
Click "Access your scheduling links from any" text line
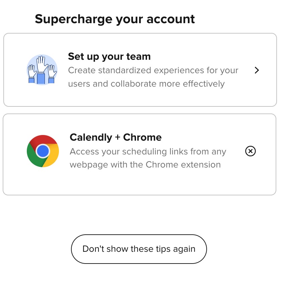click(148, 152)
